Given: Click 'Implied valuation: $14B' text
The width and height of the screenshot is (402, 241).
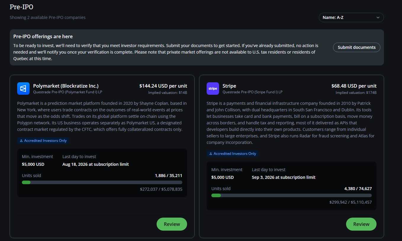Looking at the screenshot, I should point(168,93).
